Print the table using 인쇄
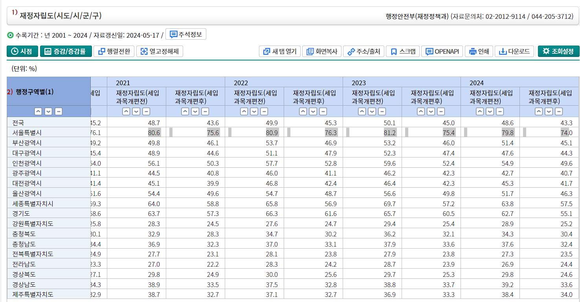The width and height of the screenshot is (580, 302). [479, 51]
